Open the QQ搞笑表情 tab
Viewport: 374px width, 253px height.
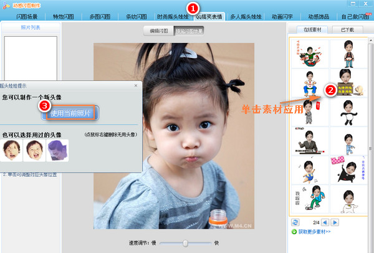click(209, 17)
